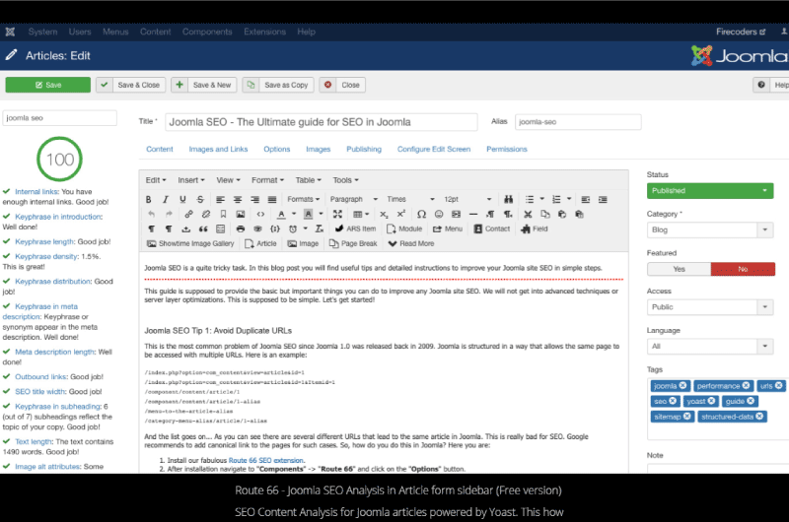Toggle strikethrough formatting
Screen dimensions: 789x522
pos(200,200)
